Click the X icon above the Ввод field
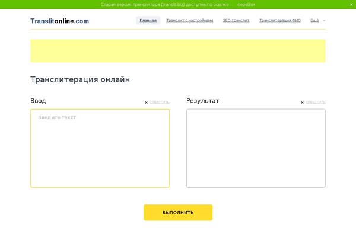 (x=147, y=103)
